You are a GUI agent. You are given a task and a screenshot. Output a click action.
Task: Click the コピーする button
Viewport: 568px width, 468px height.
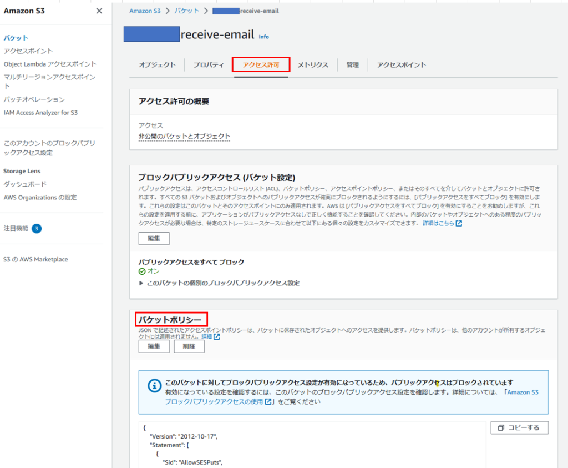[519, 428]
